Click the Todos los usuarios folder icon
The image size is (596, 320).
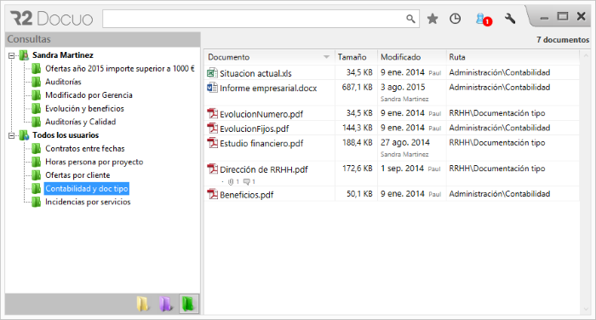(24, 135)
